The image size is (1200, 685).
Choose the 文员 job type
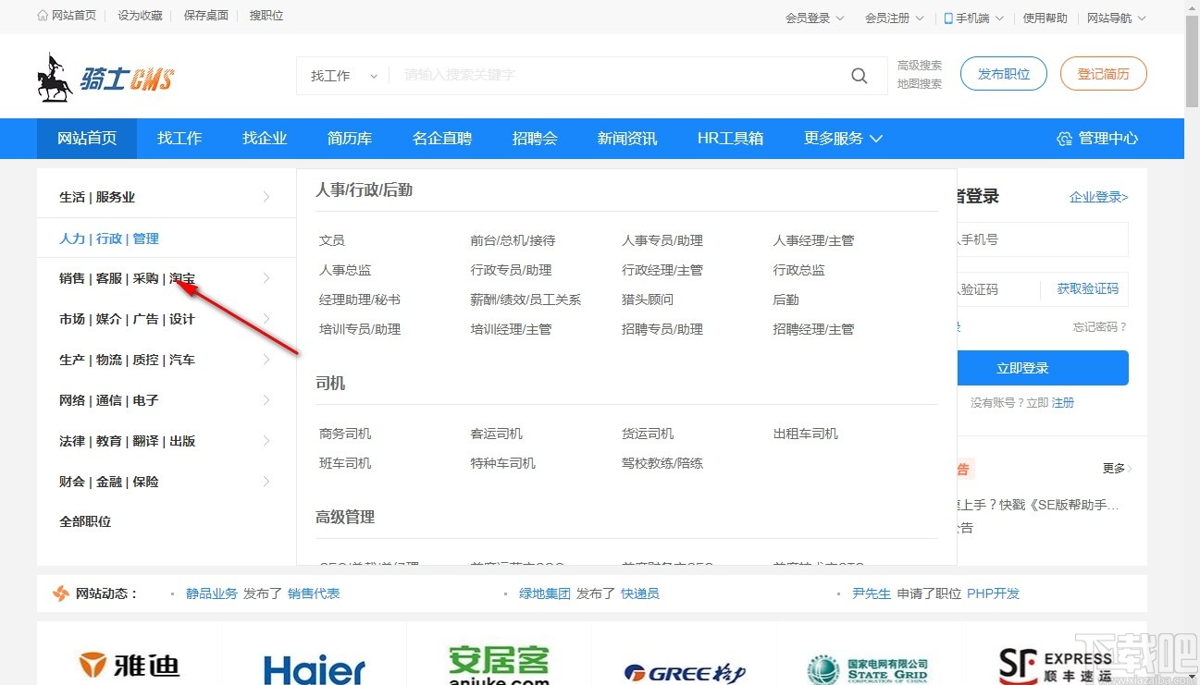[332, 240]
